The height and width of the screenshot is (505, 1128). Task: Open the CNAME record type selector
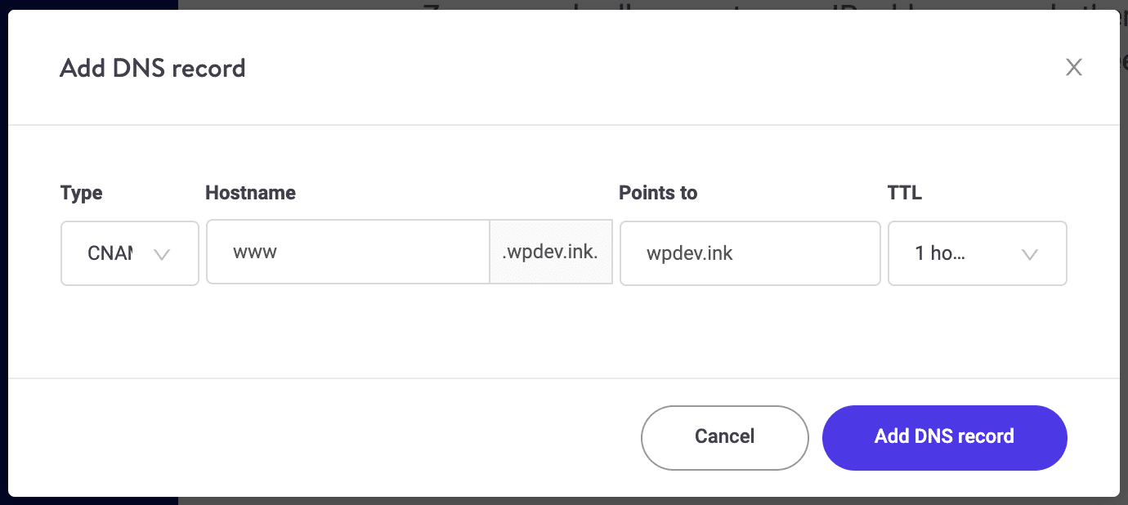[x=129, y=253]
